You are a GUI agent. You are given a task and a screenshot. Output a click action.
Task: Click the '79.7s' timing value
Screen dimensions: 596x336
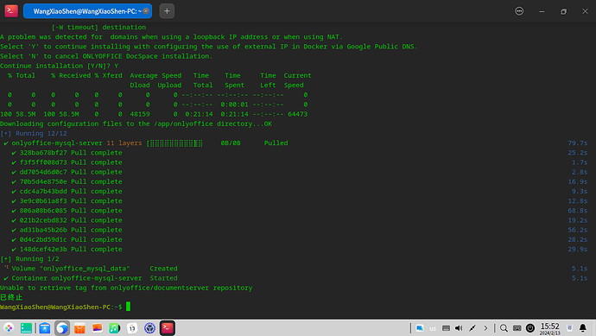[x=577, y=143]
